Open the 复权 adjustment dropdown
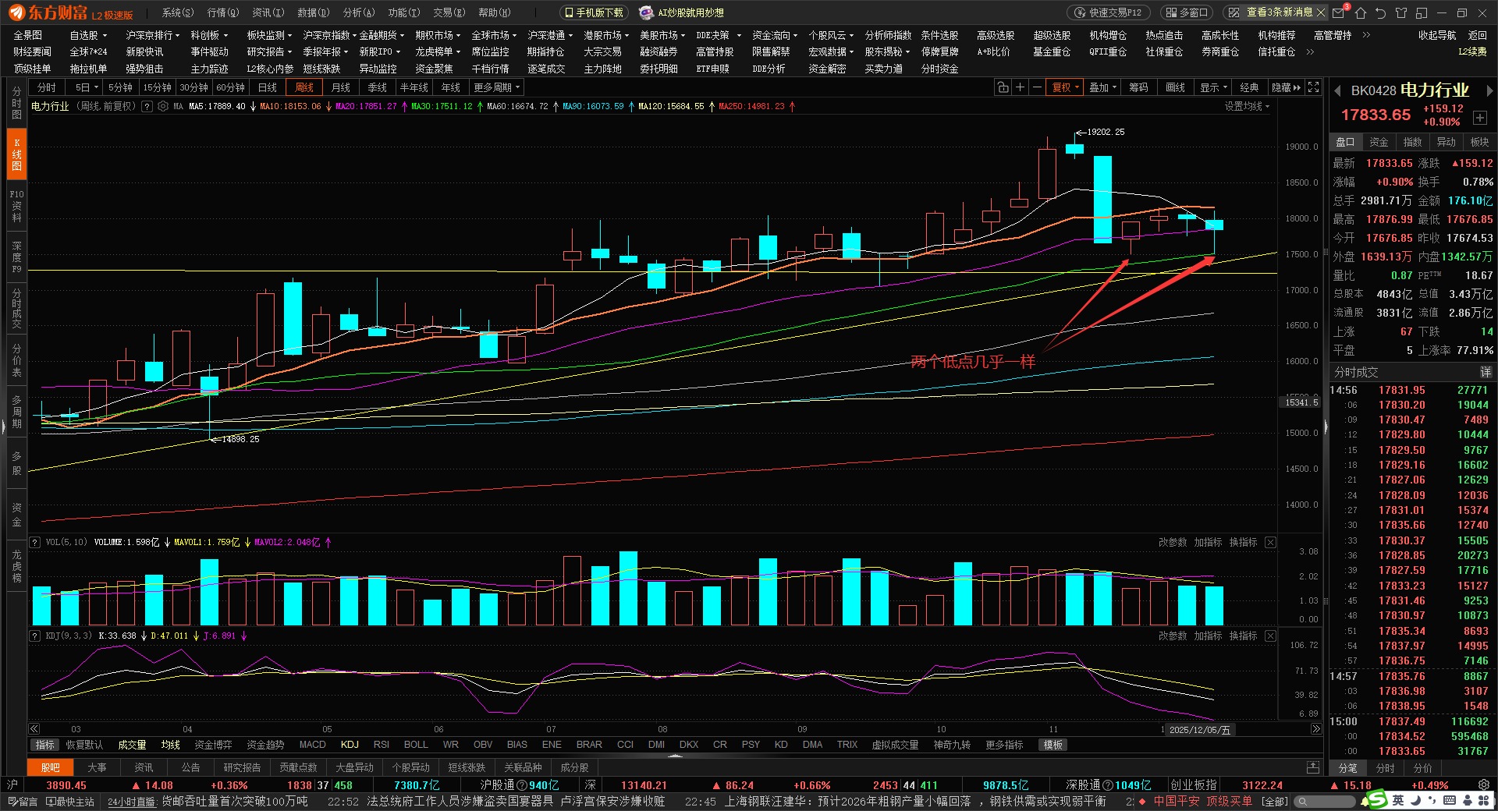 (1066, 87)
